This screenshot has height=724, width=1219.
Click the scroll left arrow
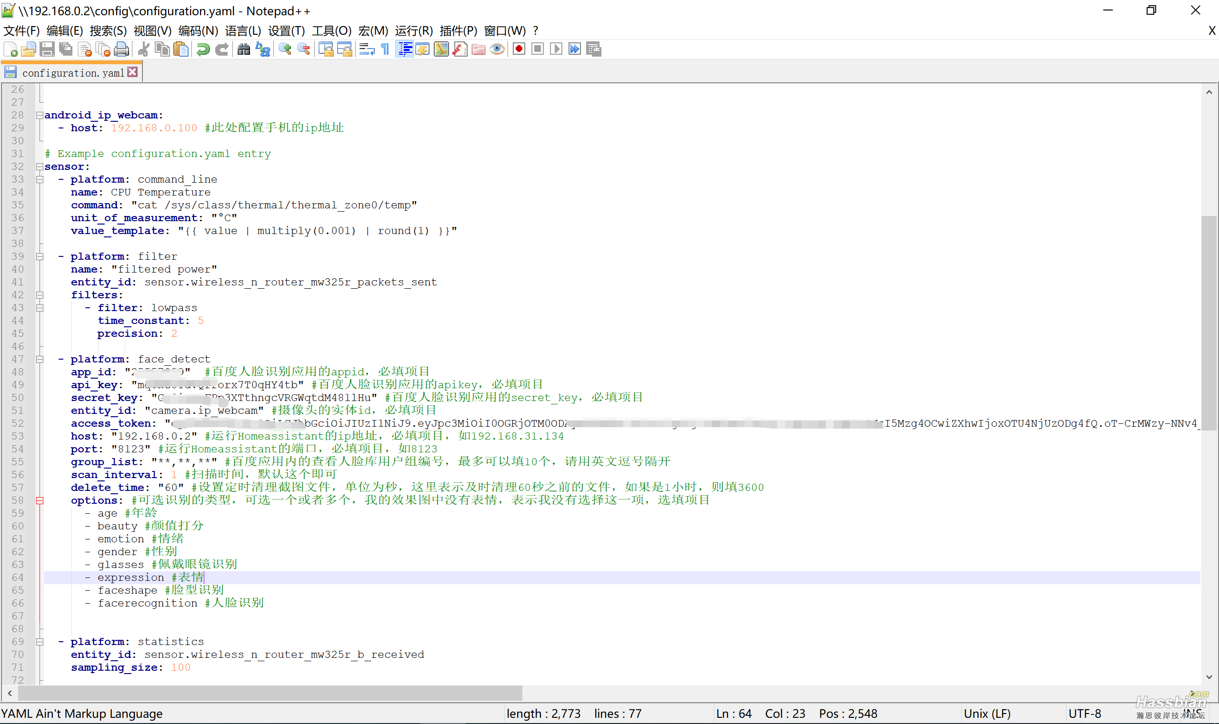coord(10,693)
